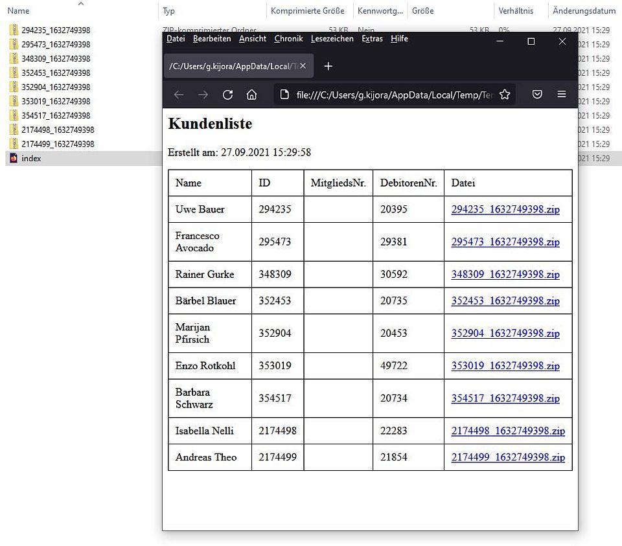
Task: Open the Extras menu
Action: click(x=372, y=39)
